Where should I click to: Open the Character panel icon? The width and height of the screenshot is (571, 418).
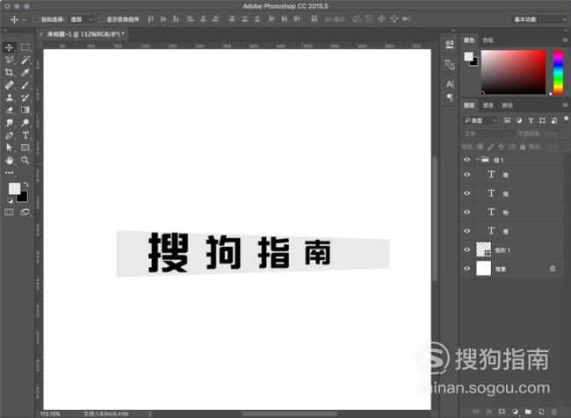tap(450, 84)
